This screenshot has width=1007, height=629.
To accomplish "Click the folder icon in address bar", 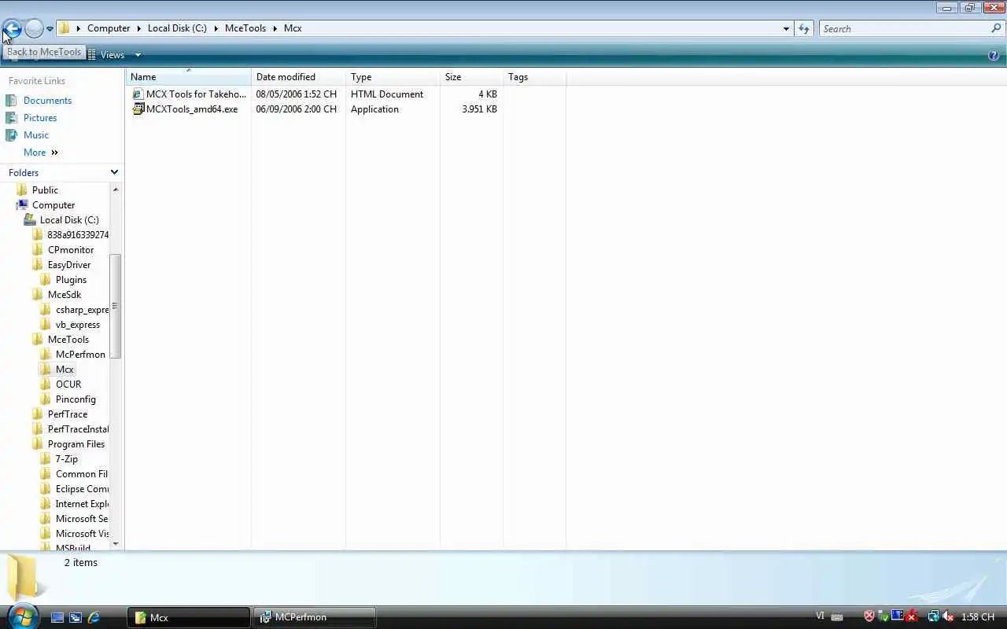I will click(65, 28).
